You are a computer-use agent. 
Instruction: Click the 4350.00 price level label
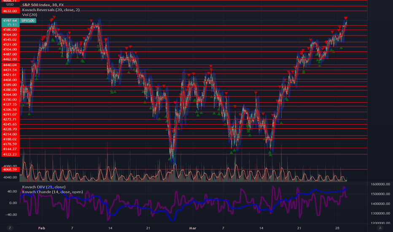pyautogui.click(x=10, y=100)
